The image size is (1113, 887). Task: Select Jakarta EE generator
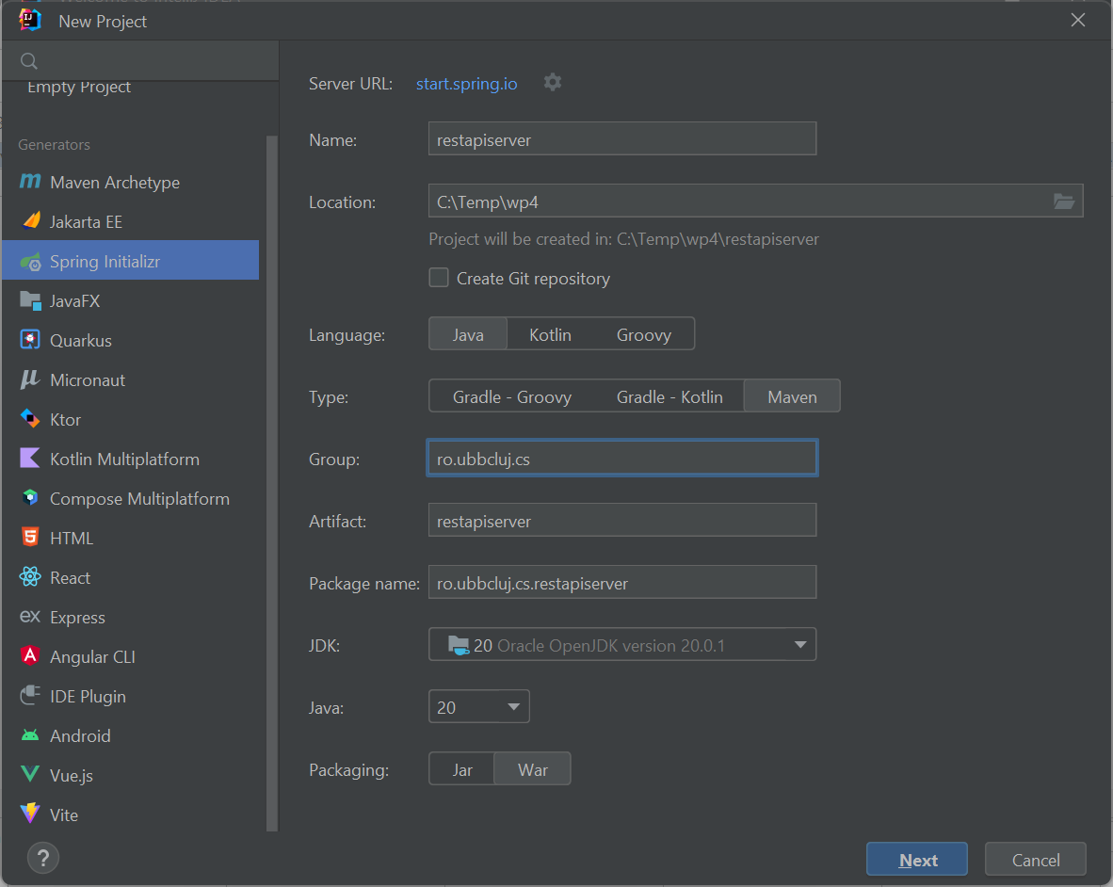click(x=131, y=222)
